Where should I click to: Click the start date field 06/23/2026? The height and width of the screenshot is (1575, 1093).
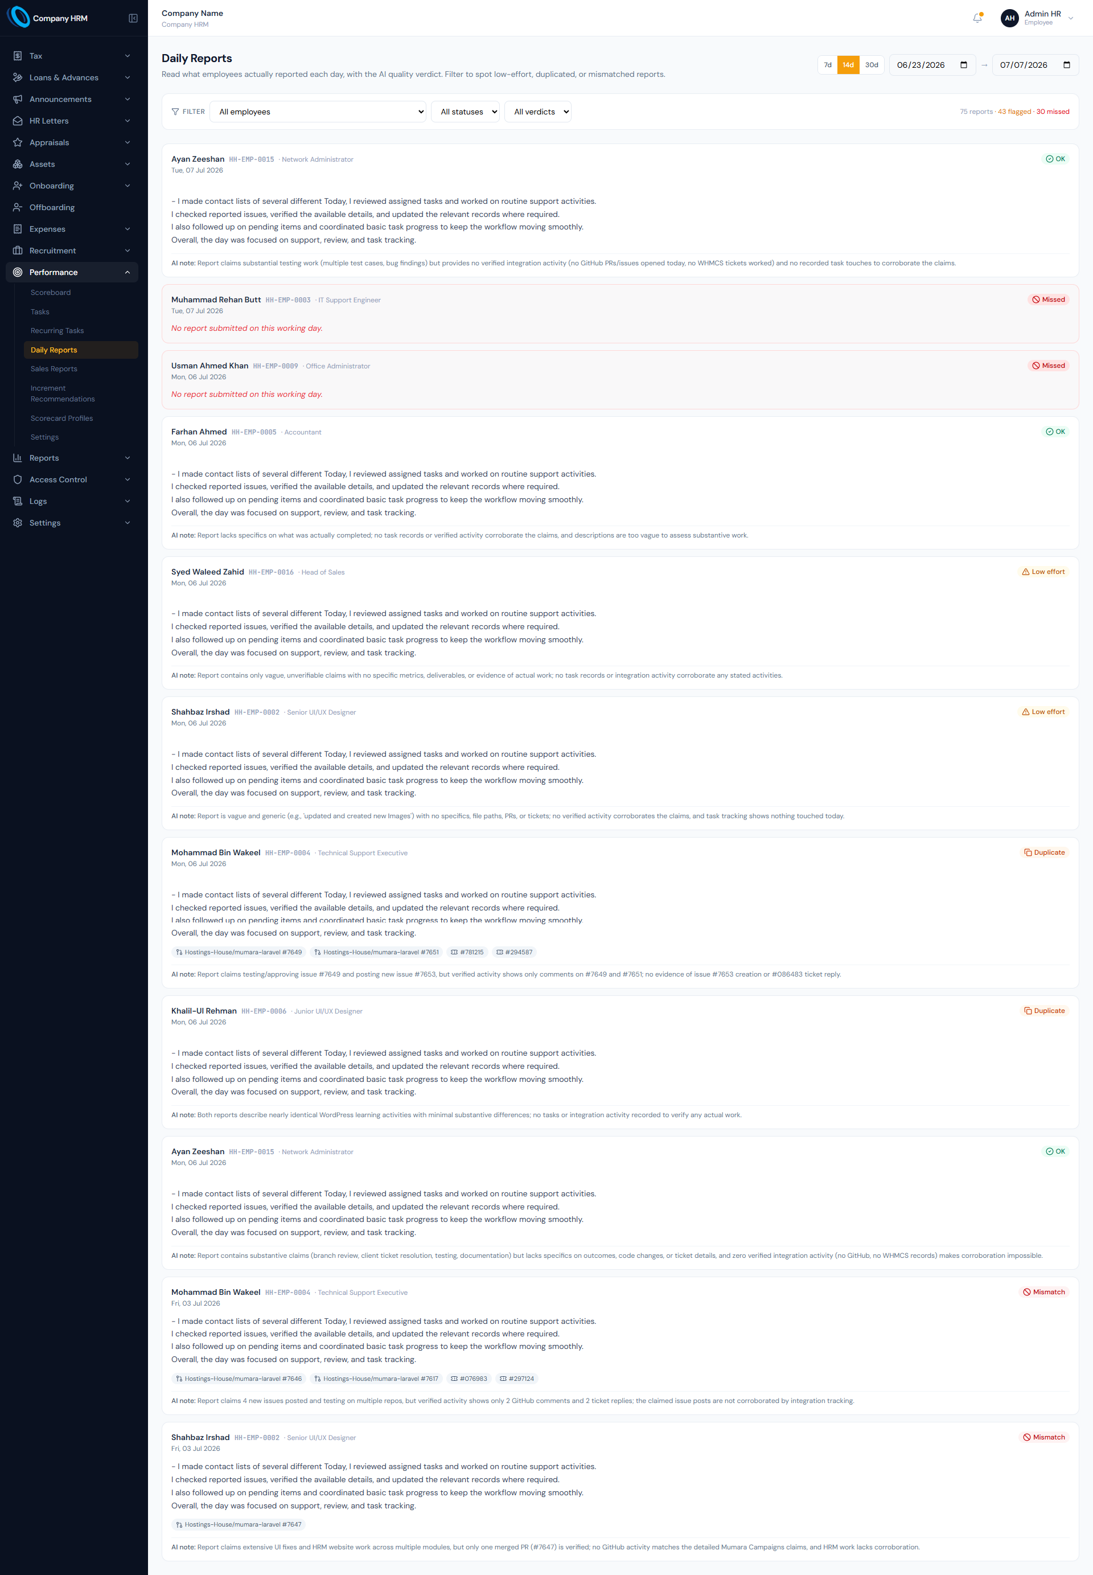(932, 65)
